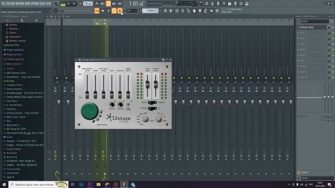Open the PATTERNS menu
This screenshot has width=335, height=188.
[20, 4]
